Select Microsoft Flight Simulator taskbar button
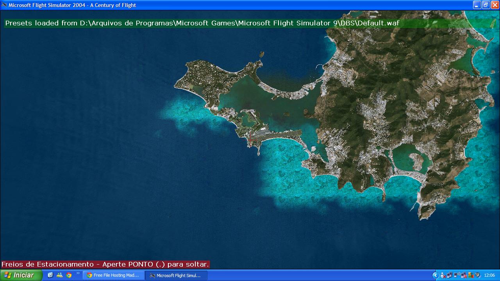 tap(176, 275)
